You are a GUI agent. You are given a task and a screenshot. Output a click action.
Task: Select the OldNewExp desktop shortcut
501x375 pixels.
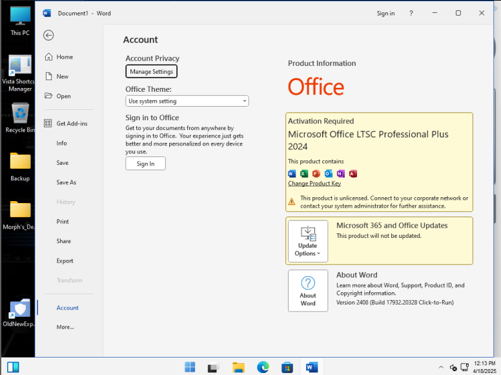click(19, 313)
